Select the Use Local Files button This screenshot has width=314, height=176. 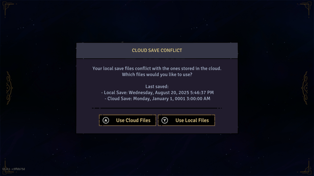[x=186, y=120]
